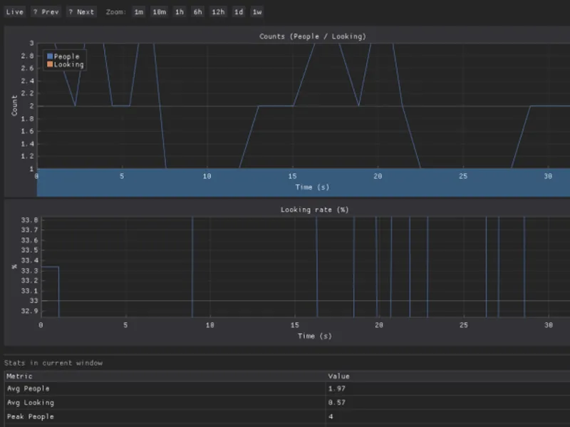Switch zoom to 12h

click(218, 12)
